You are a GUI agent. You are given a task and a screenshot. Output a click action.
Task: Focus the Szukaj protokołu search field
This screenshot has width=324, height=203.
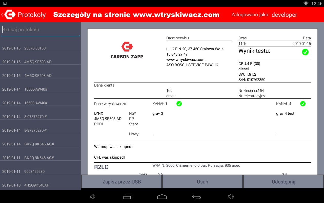[40, 30]
